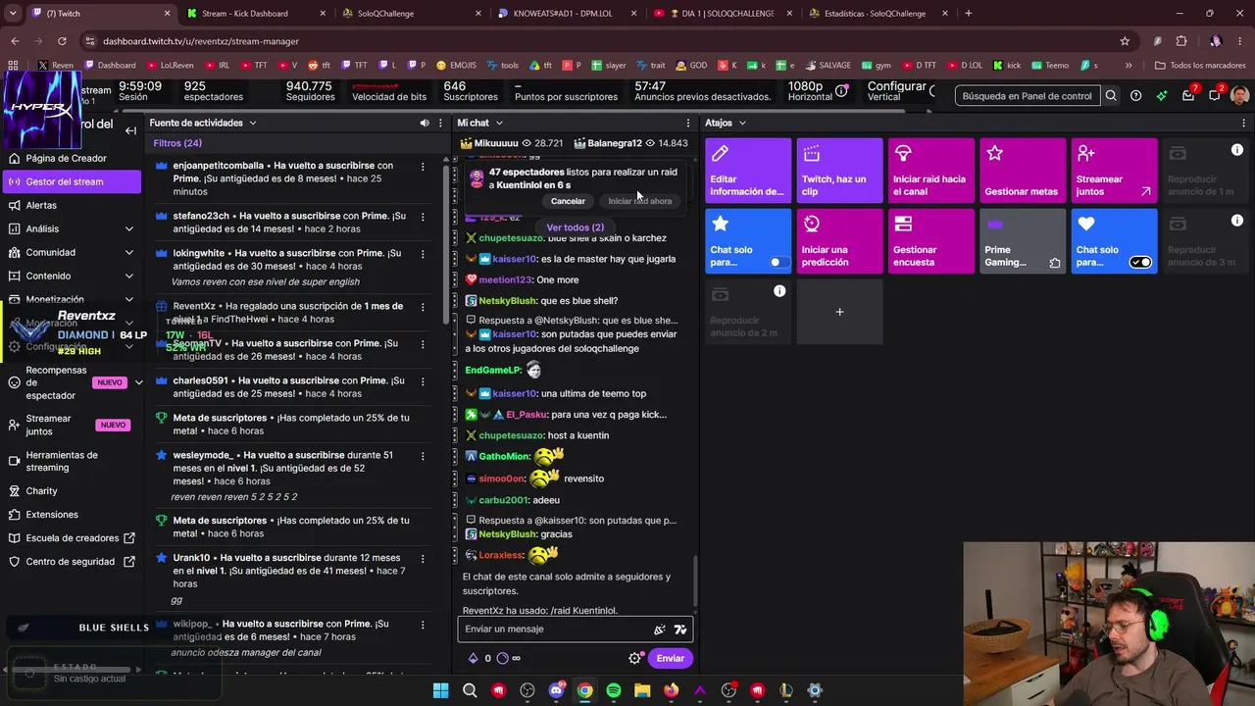1255x706 pixels.
Task: Open options for Urank10 subscription event
Action: pos(423,558)
